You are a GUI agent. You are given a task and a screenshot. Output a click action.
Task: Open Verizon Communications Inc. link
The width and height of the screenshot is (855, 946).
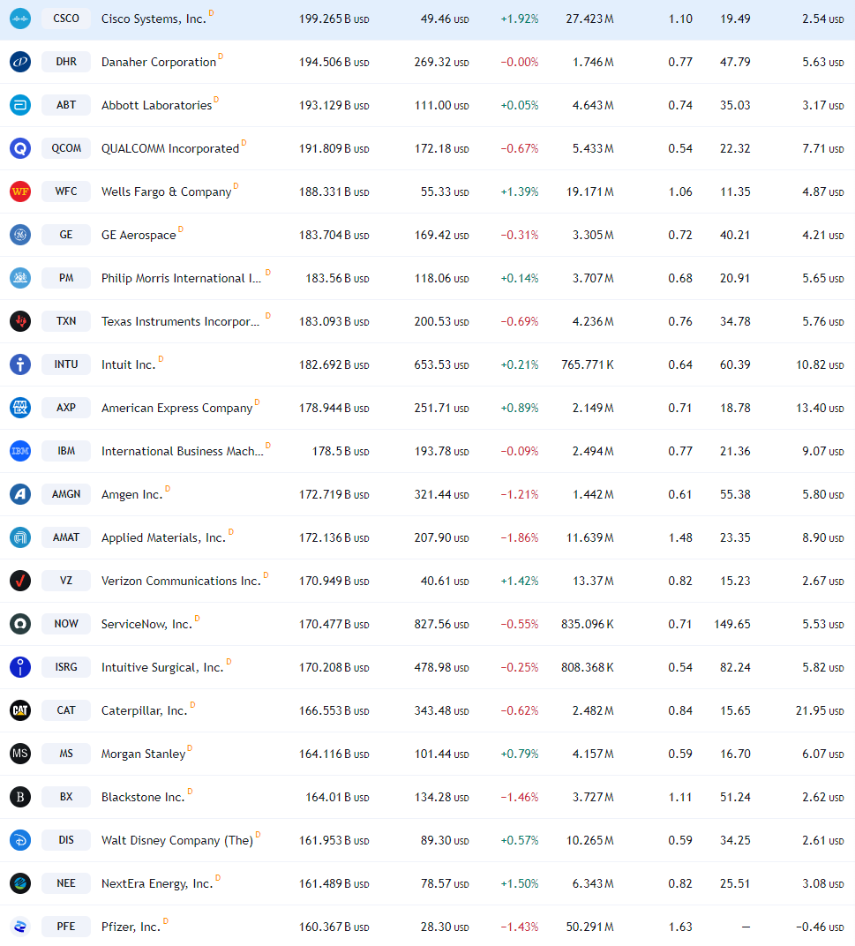(181, 581)
